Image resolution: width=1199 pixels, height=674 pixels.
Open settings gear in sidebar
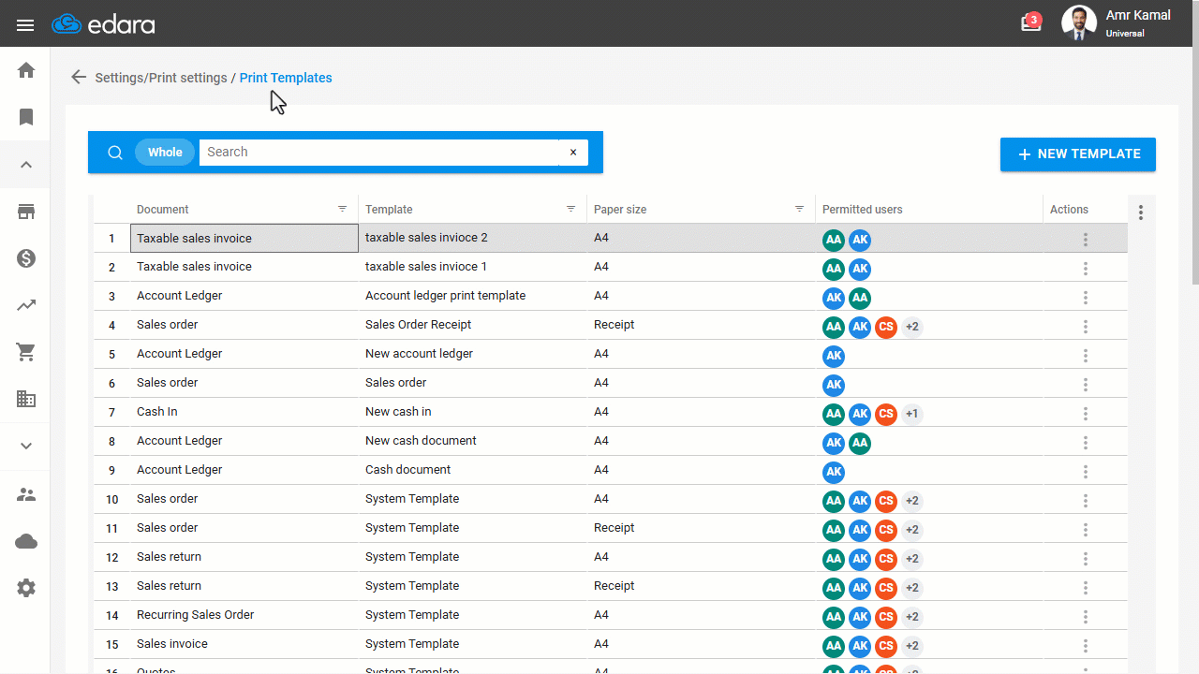26,588
